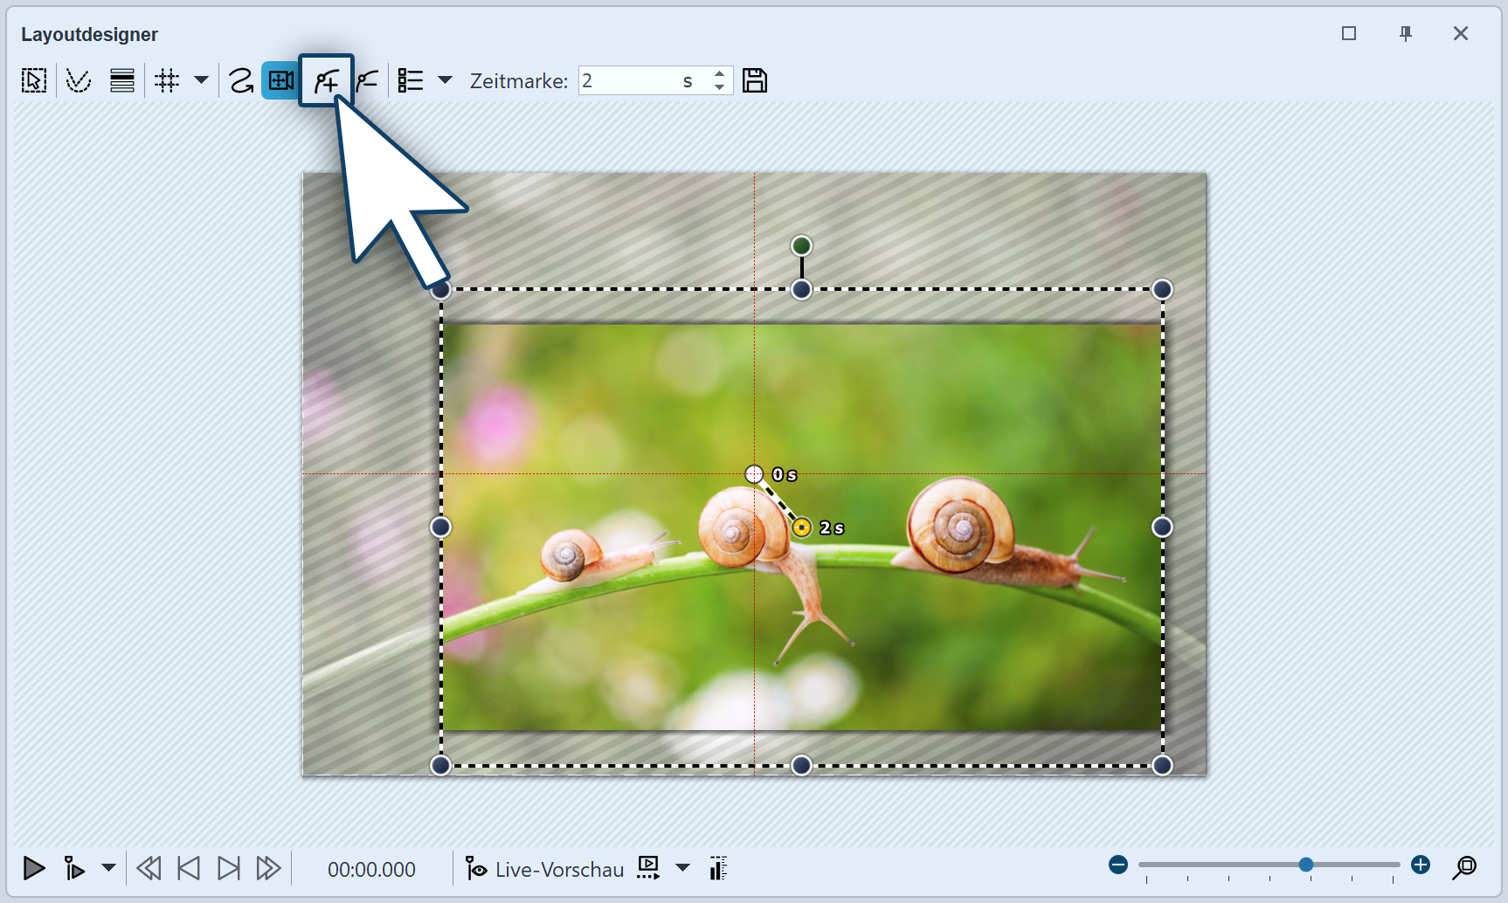The width and height of the screenshot is (1508, 903).
Task: Click the audio level meter icon
Action: 718,869
